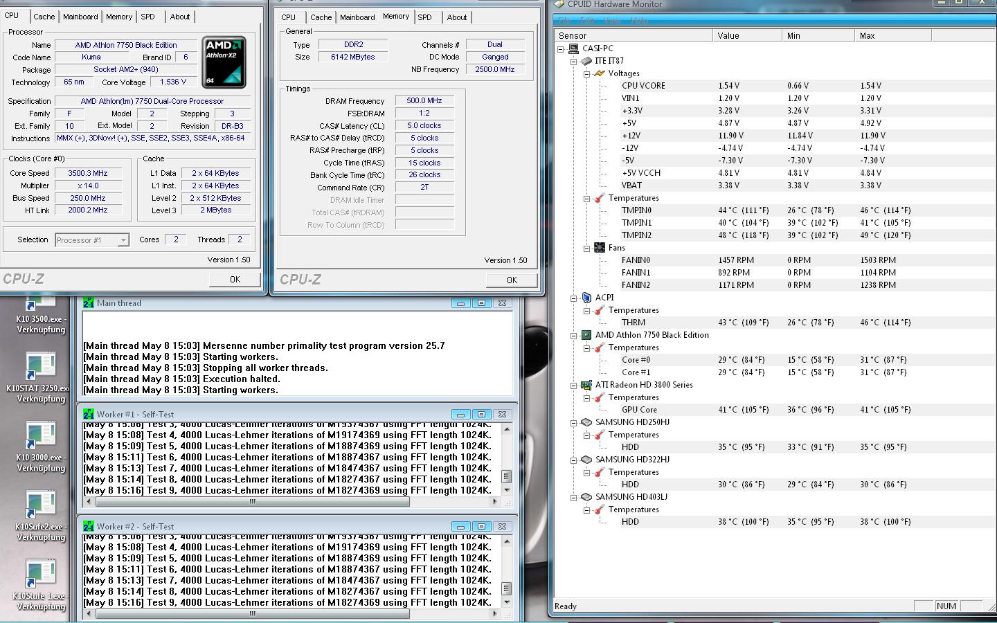The width and height of the screenshot is (997, 623).
Task: Click the CASI-PC computer icon in HWMonitor
Action: tap(573, 48)
